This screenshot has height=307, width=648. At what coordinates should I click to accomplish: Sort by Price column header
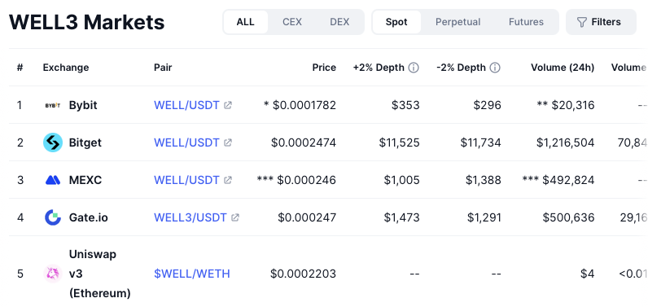[x=324, y=68]
